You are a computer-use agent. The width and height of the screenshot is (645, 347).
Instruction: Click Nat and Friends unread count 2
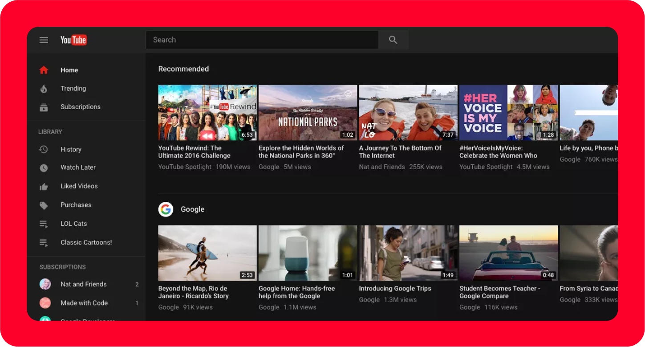137,284
